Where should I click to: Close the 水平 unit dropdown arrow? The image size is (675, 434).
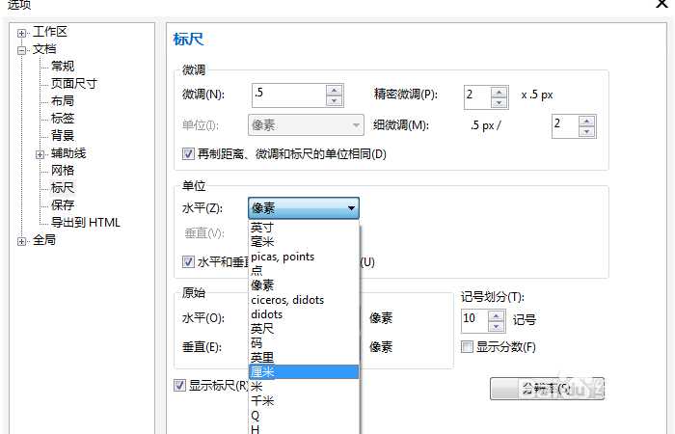(351, 207)
